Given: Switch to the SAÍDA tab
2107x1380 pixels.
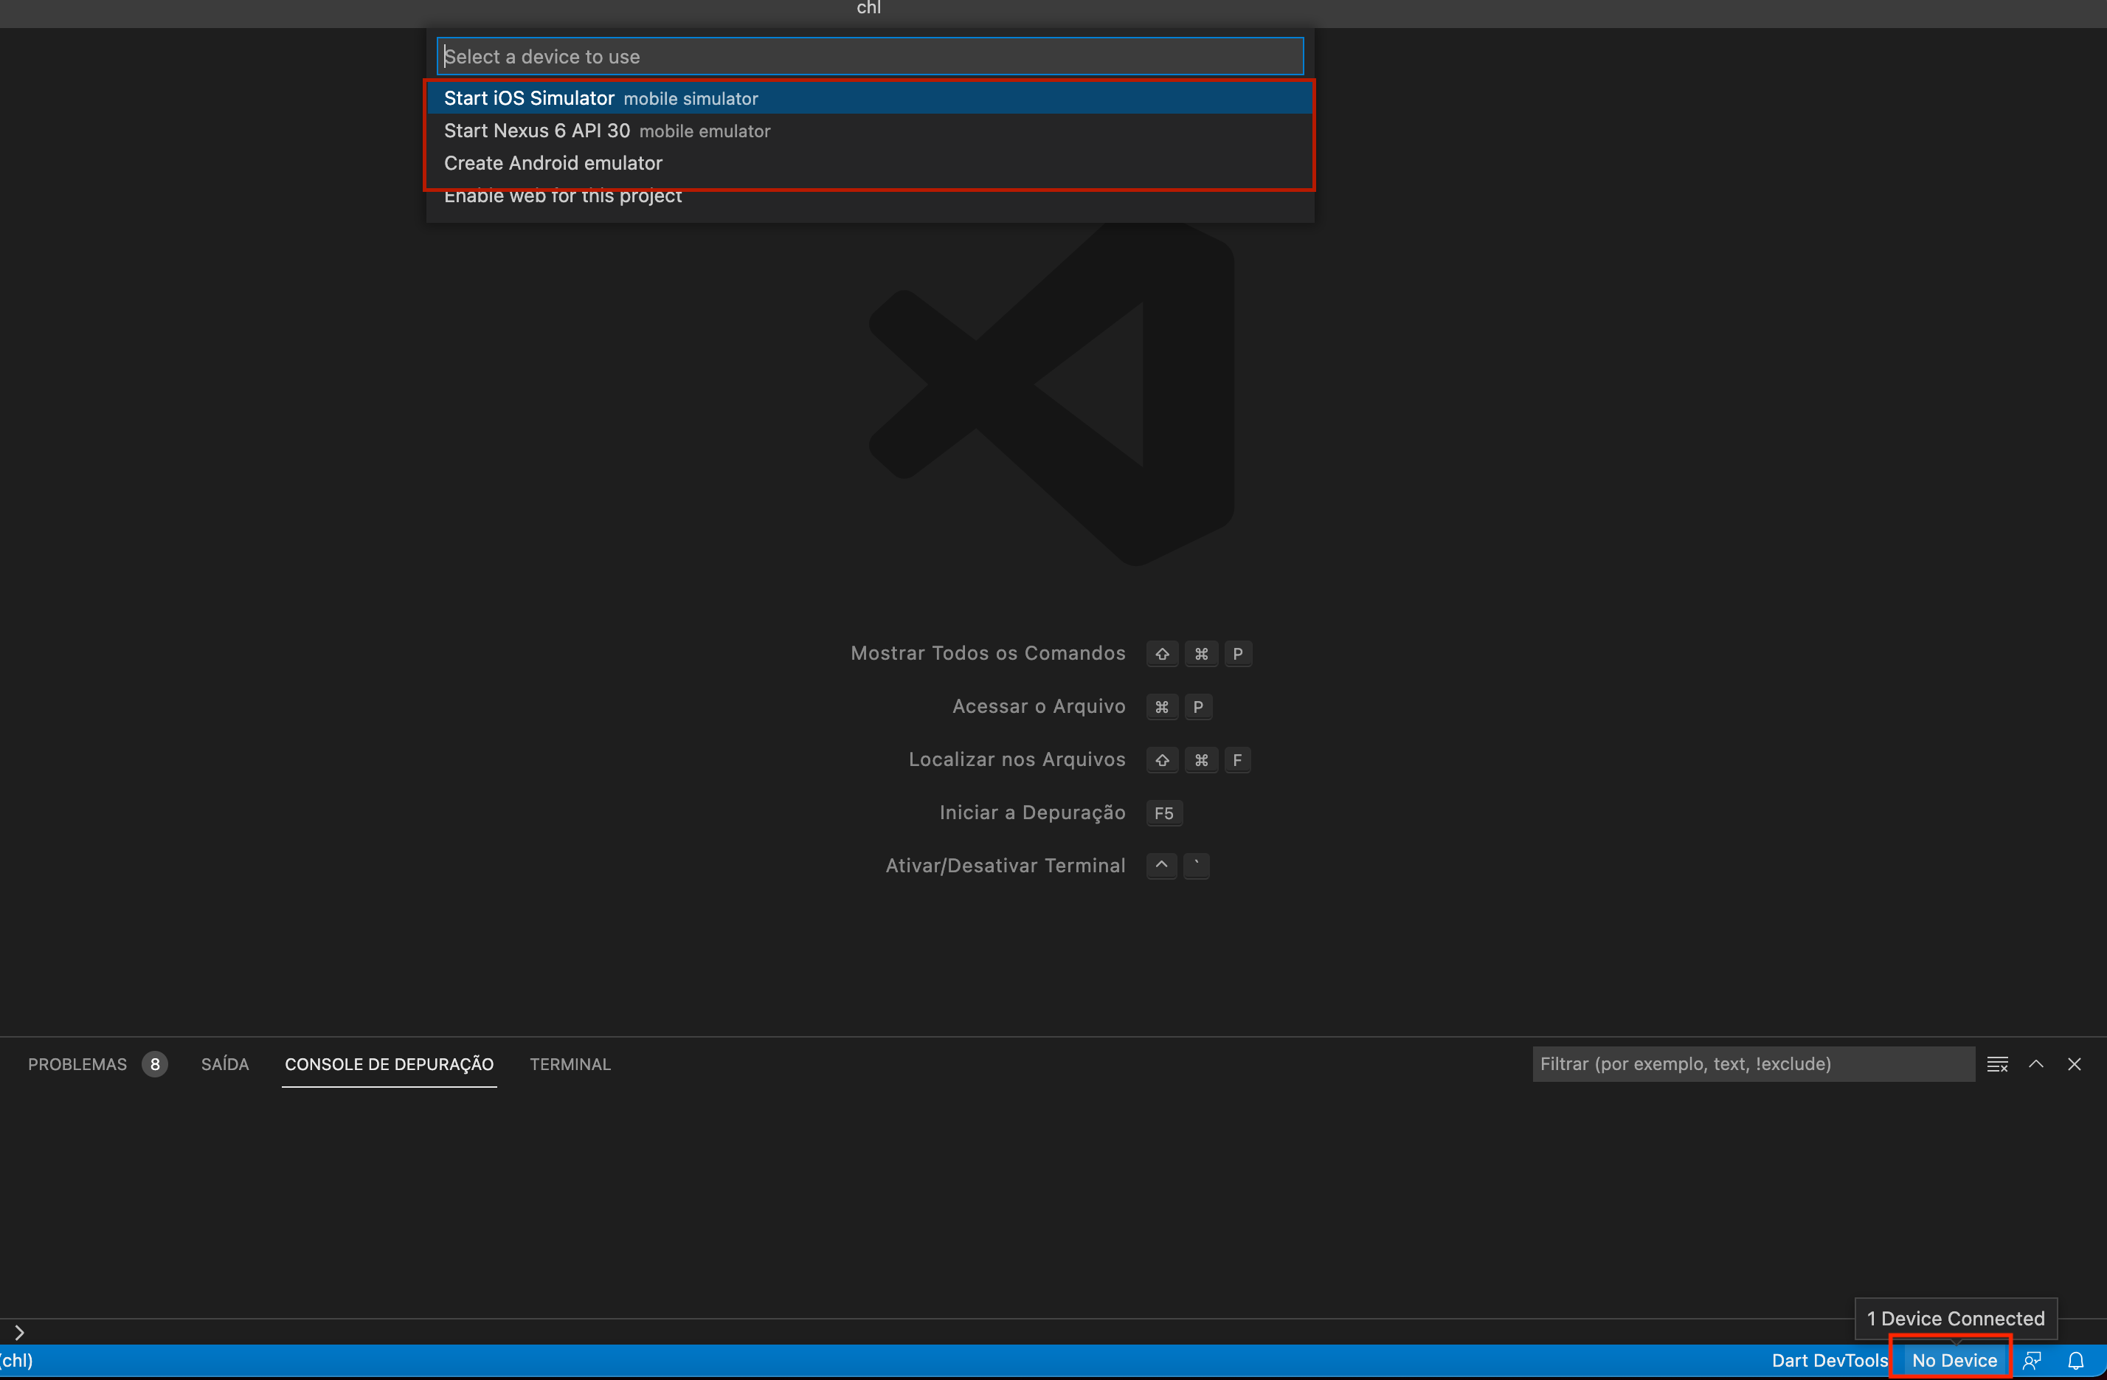Looking at the screenshot, I should pos(224,1064).
